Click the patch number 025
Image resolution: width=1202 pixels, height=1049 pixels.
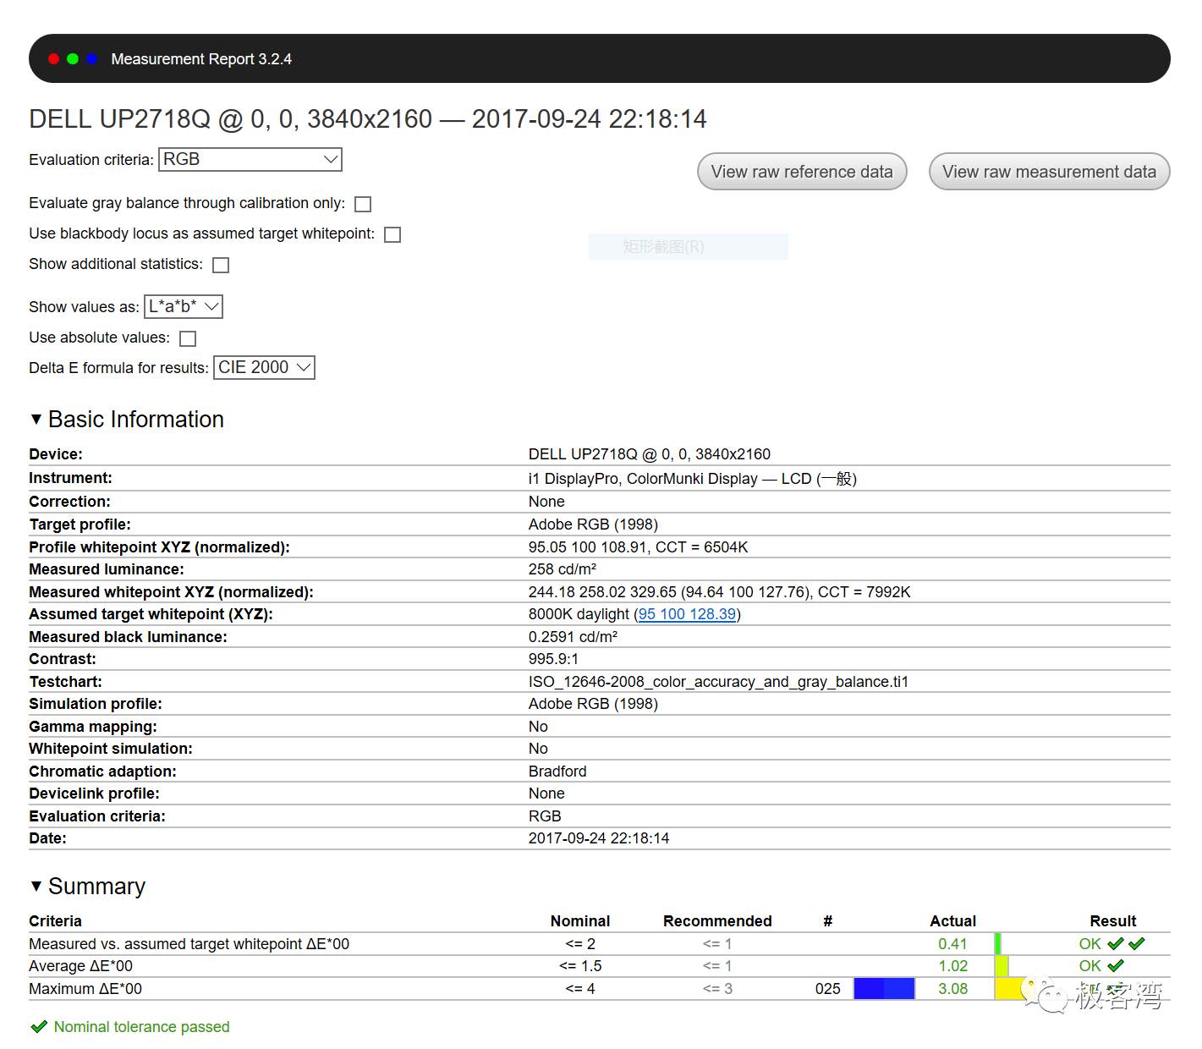tap(828, 989)
